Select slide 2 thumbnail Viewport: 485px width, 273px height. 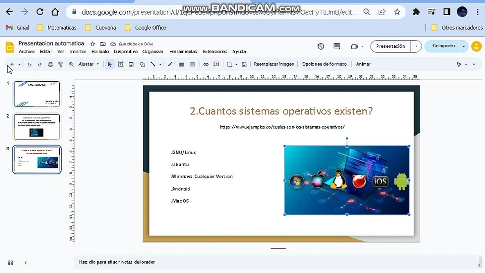37,127
